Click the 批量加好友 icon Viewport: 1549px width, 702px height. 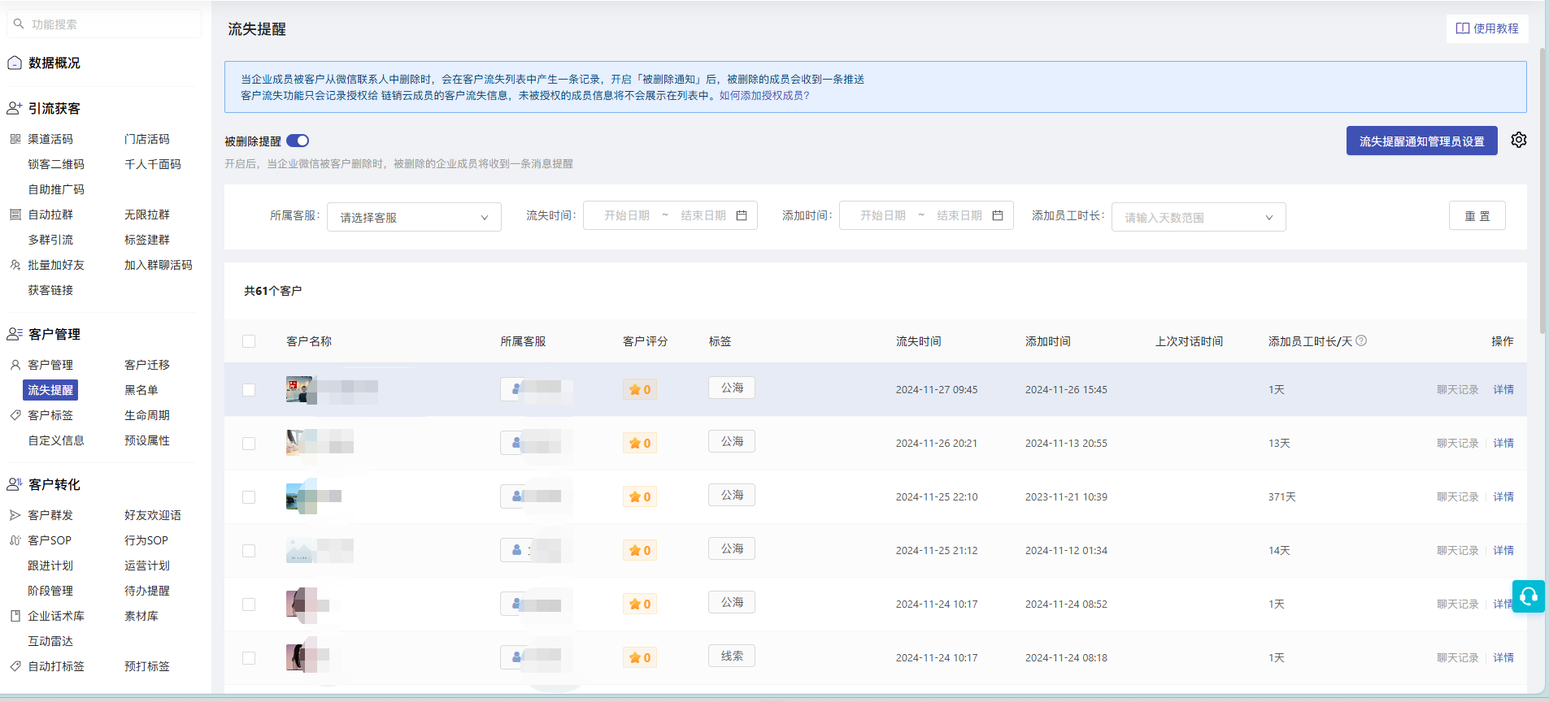15,265
